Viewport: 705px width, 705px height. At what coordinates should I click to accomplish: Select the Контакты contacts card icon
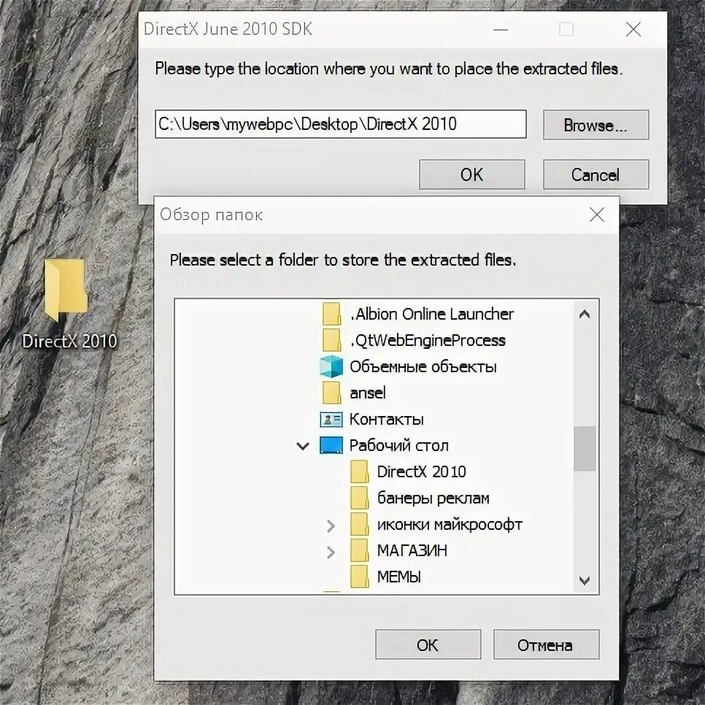click(x=331, y=419)
